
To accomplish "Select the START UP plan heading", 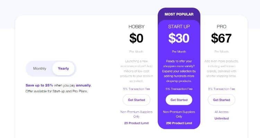I will [x=179, y=27].
